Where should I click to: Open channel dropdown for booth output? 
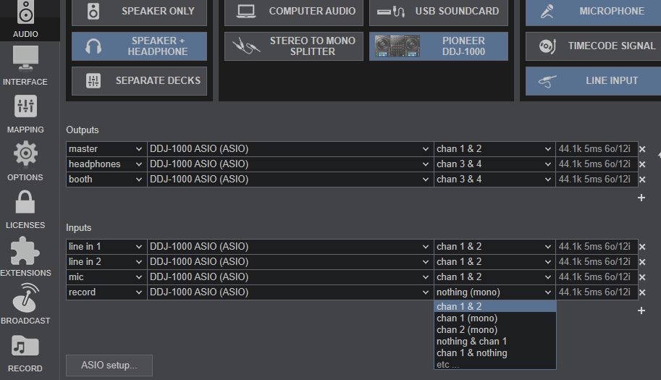coord(494,179)
